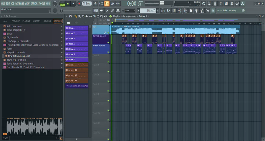Switch to the SOUNDS browser tab
Screen dimensions: 265x141
47,21
